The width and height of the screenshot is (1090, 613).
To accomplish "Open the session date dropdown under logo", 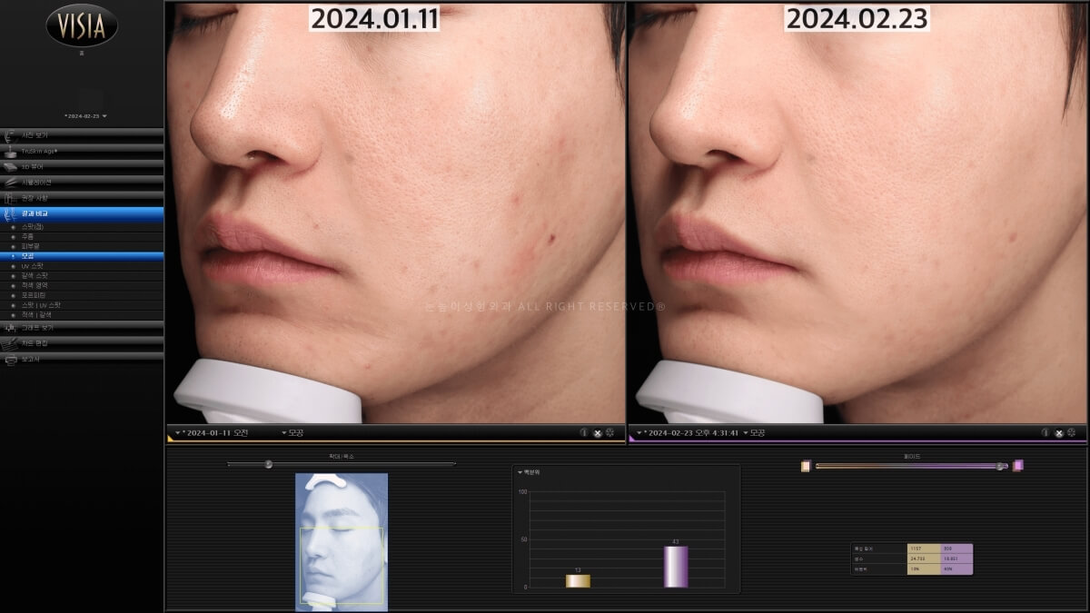I will (x=85, y=116).
